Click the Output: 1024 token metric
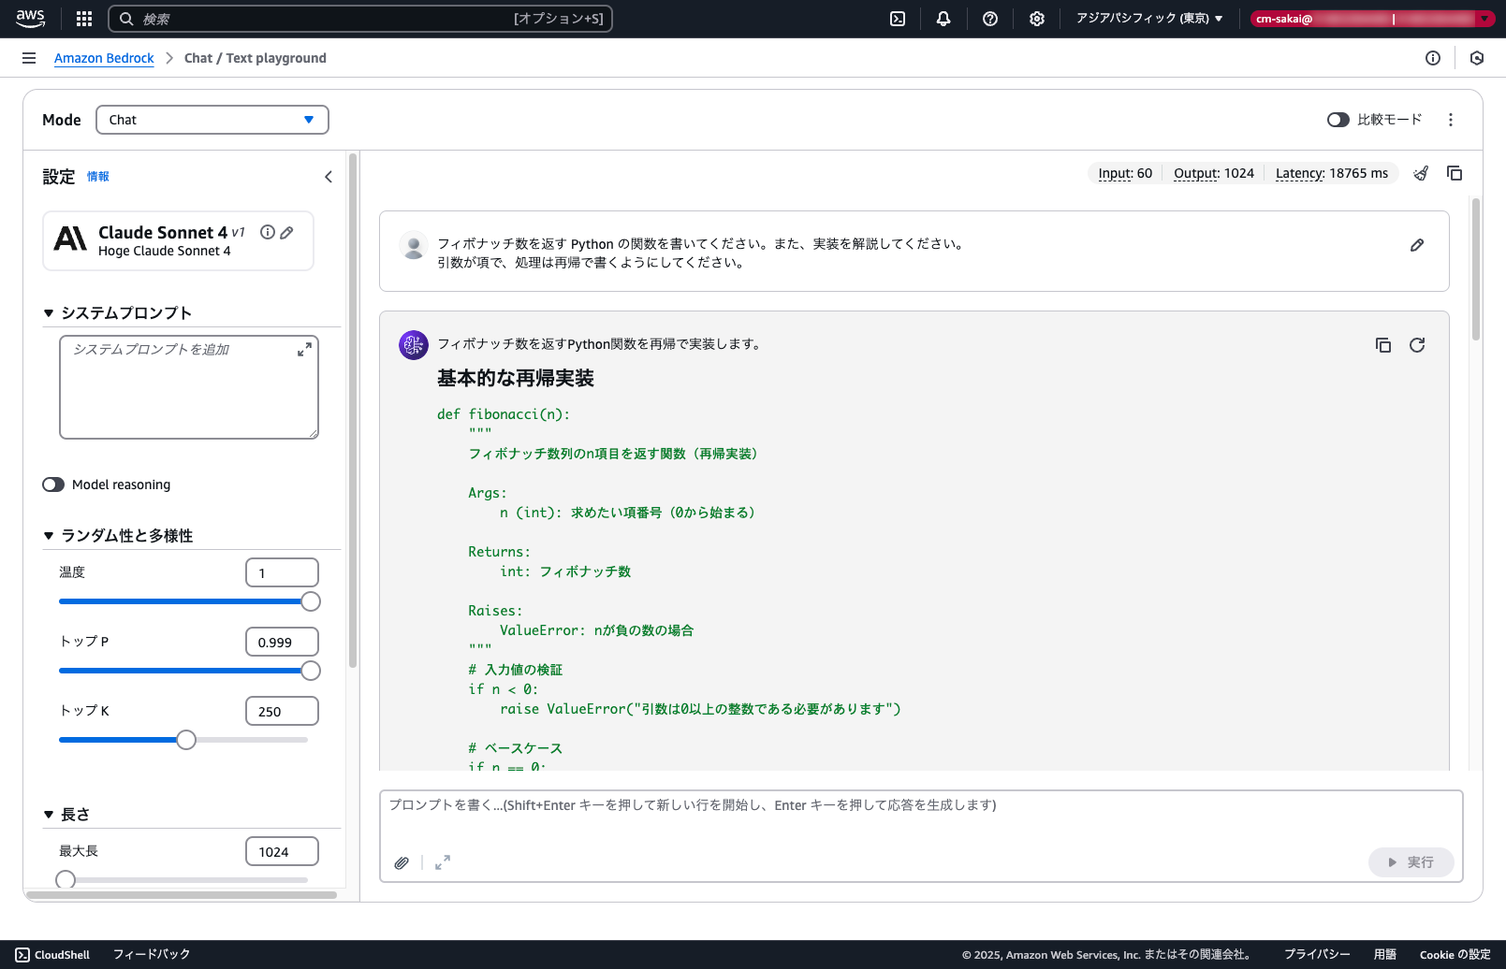Screen dimensions: 1506x969 1214,173
